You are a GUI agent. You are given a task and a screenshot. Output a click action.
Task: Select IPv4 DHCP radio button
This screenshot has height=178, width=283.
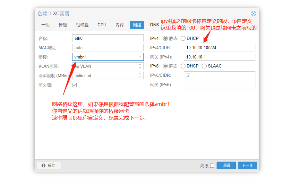click(183, 39)
